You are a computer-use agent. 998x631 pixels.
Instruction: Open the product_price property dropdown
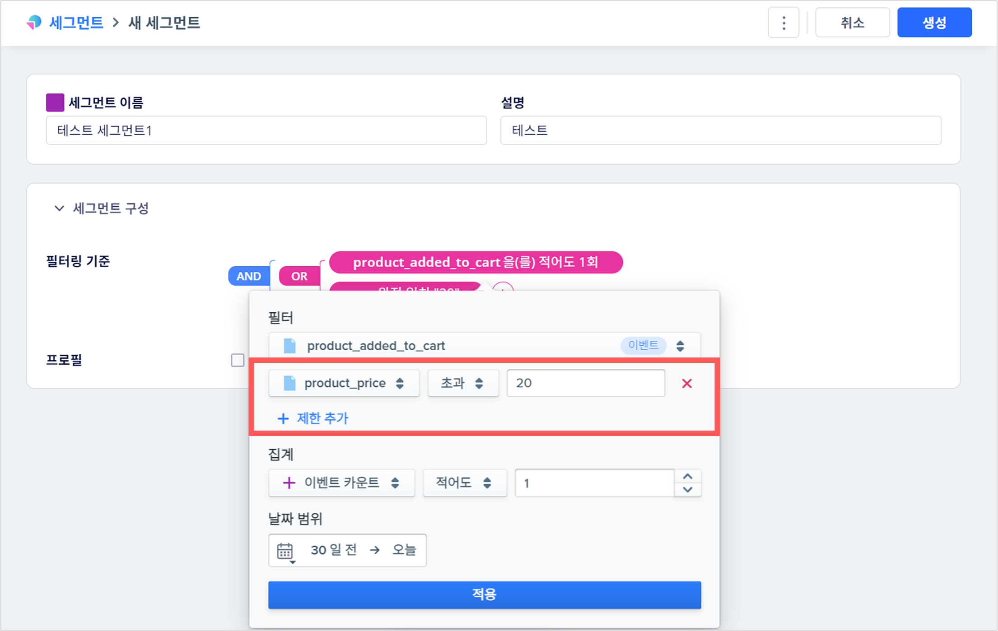pos(344,383)
